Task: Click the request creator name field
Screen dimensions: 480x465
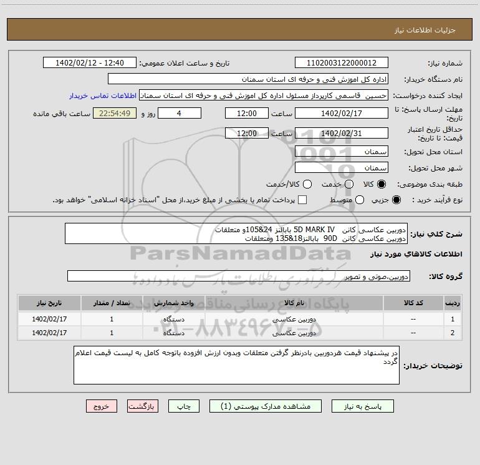Action: tap(264, 95)
